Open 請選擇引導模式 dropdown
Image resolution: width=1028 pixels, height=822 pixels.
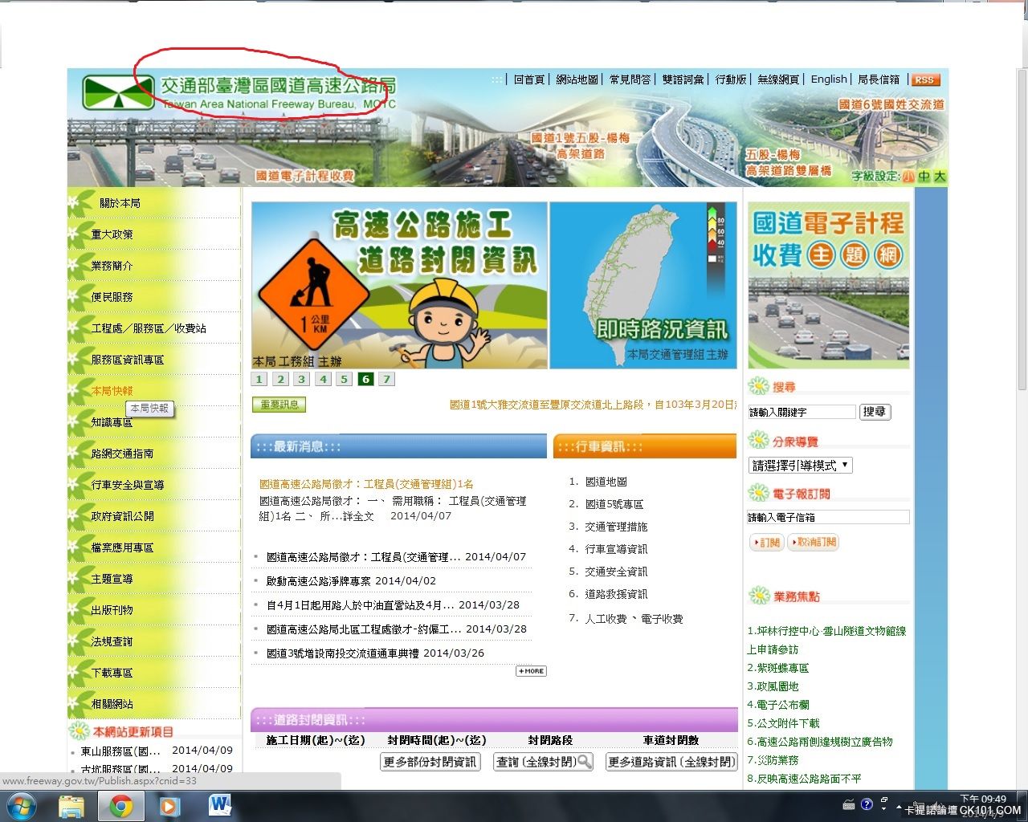[800, 466]
